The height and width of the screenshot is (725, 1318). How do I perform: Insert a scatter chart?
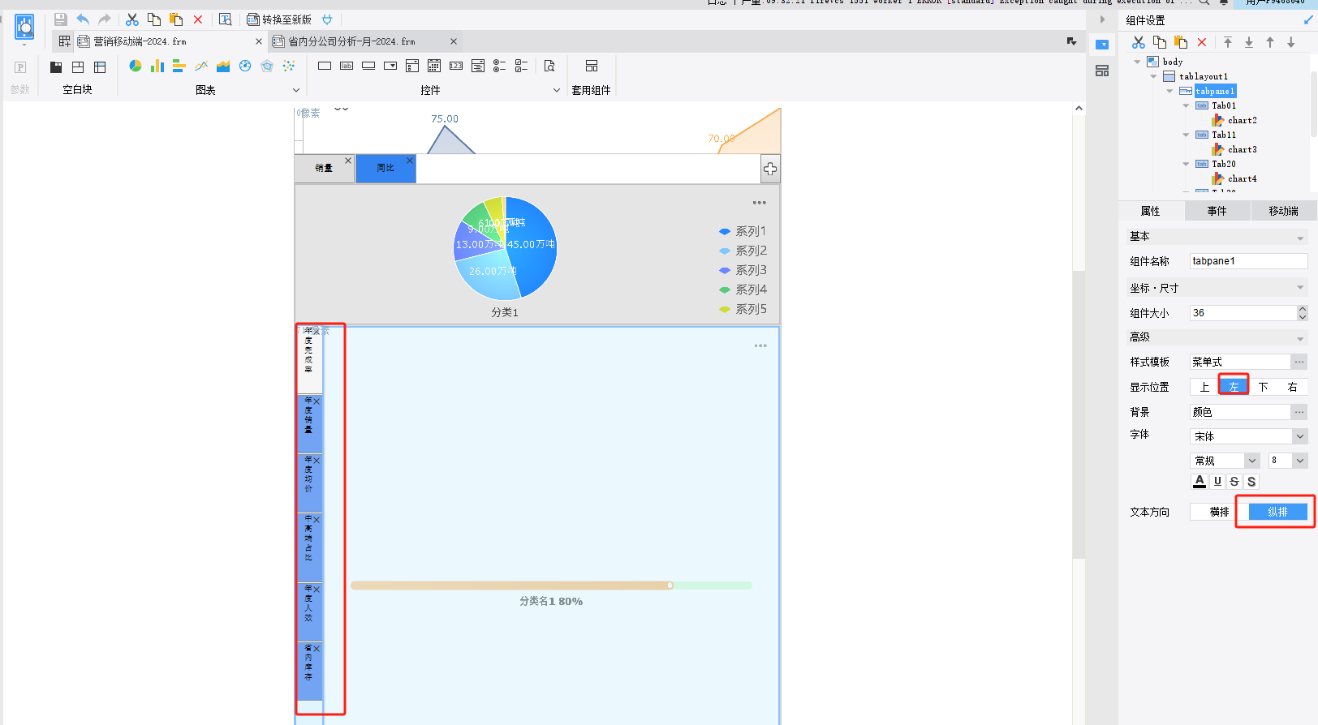point(289,66)
